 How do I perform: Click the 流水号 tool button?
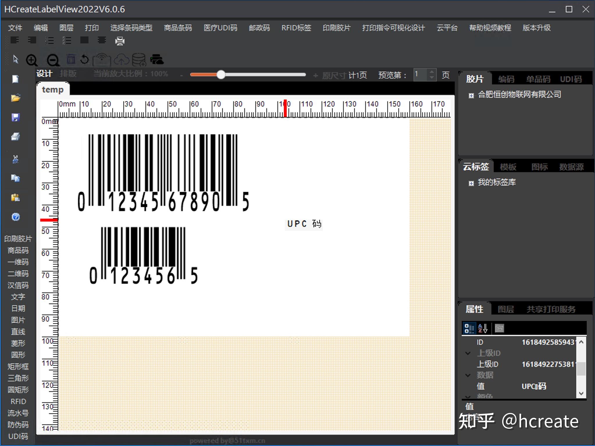[x=18, y=413]
